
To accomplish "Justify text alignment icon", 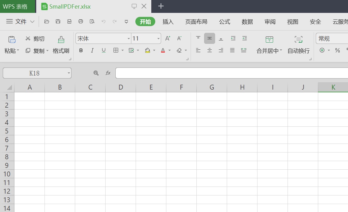I will [x=232, y=50].
